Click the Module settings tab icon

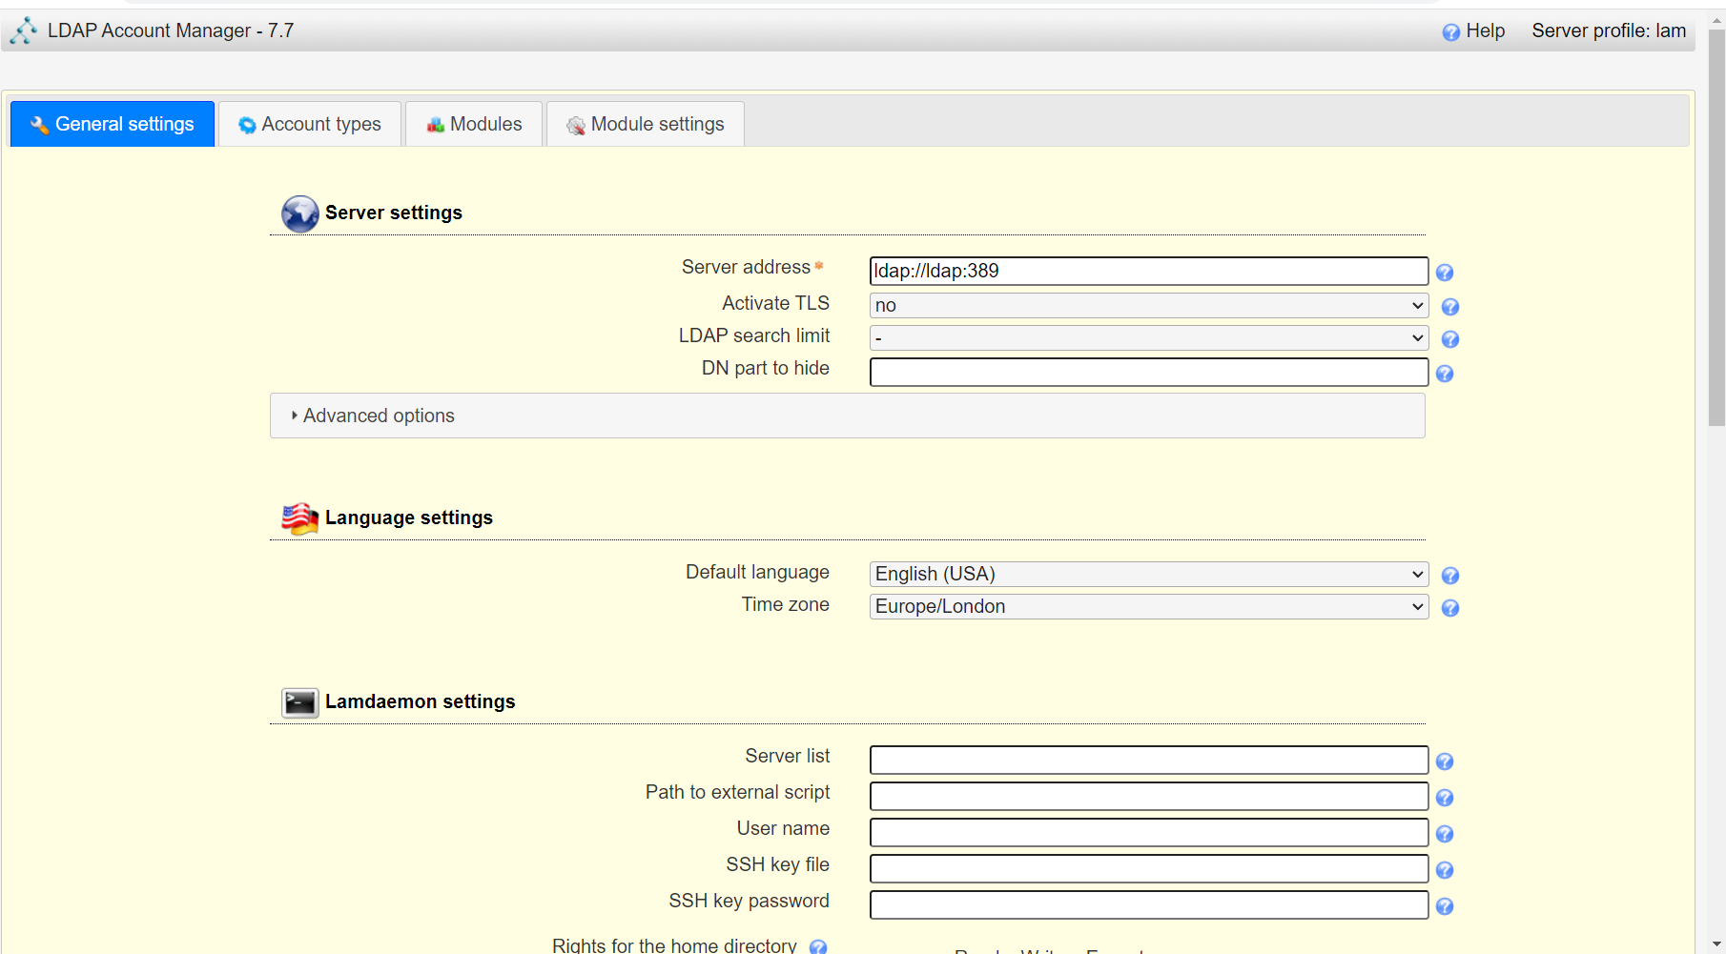576,125
